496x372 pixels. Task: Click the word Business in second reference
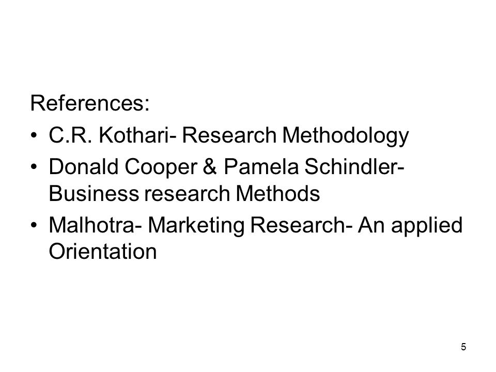pos(94,193)
